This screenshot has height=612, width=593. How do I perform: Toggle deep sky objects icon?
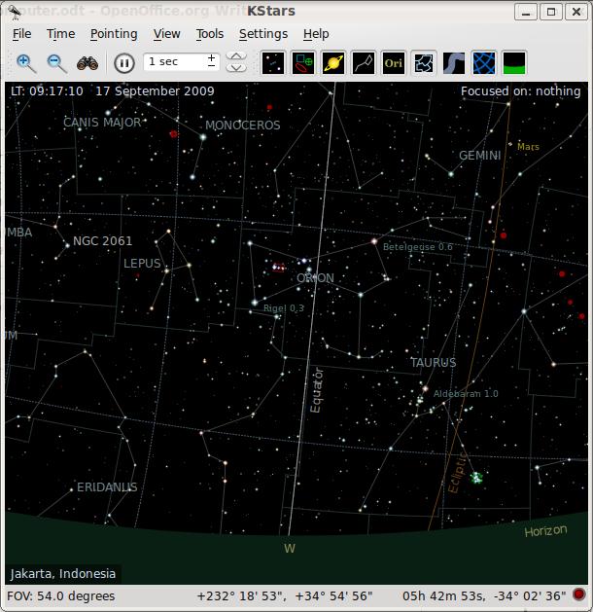[303, 63]
